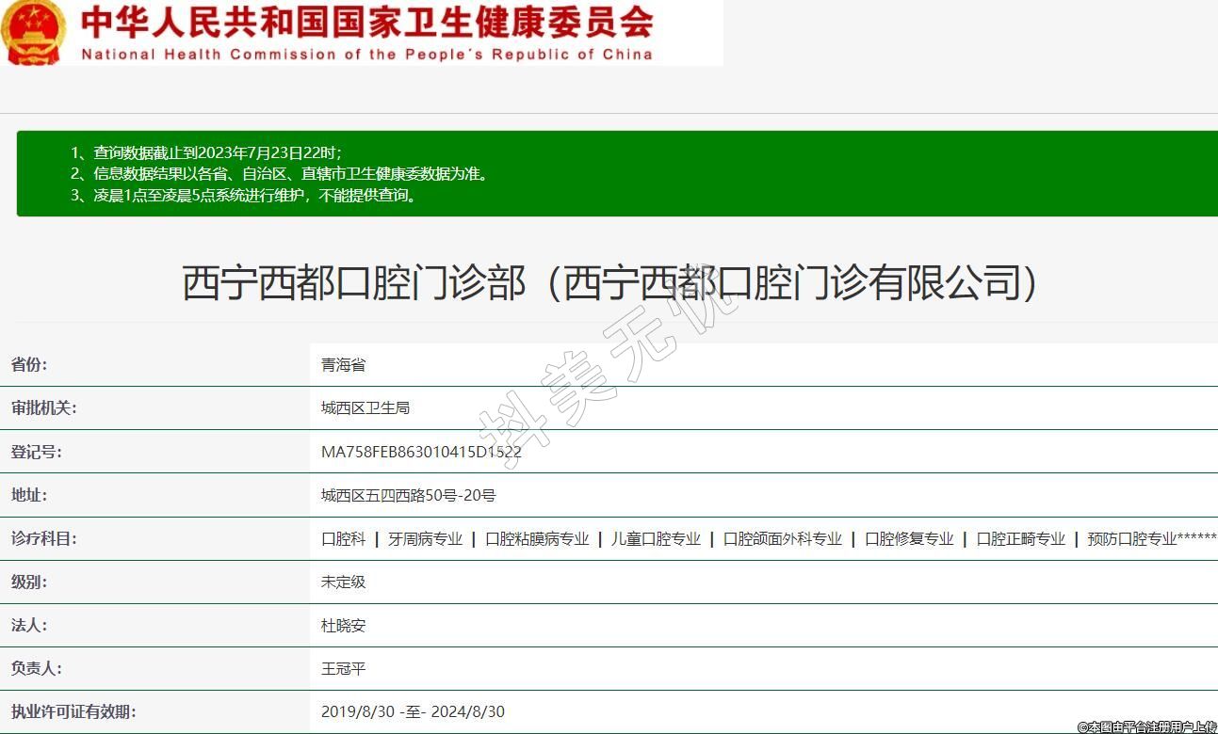Click the legal representative name 杜晓安
Screen dimensions: 1218x734
click(x=343, y=626)
